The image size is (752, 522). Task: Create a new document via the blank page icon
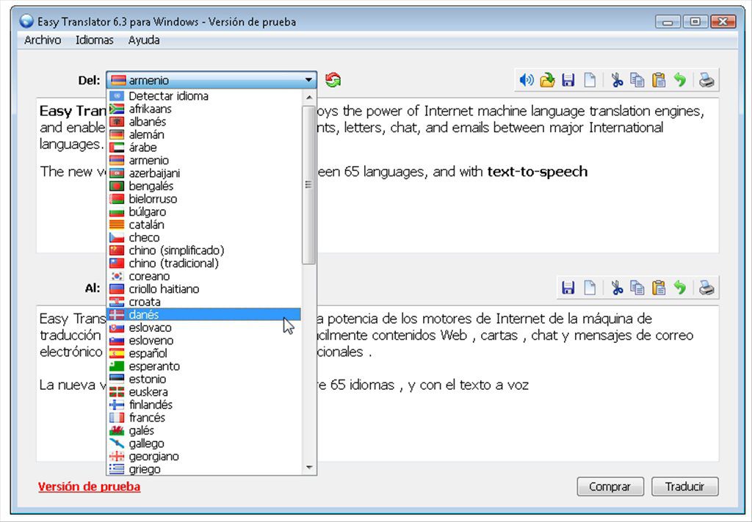pyautogui.click(x=590, y=80)
